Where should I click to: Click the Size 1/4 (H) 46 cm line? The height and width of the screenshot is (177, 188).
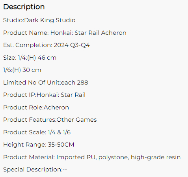click(30, 58)
